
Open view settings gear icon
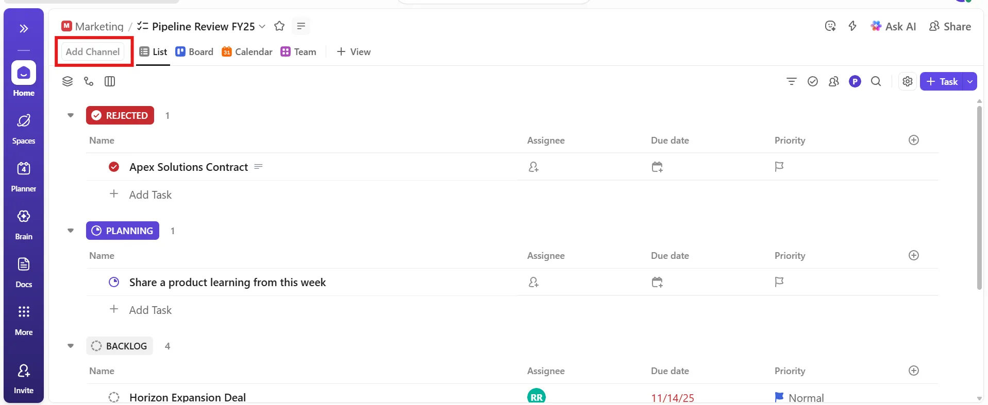click(x=908, y=81)
